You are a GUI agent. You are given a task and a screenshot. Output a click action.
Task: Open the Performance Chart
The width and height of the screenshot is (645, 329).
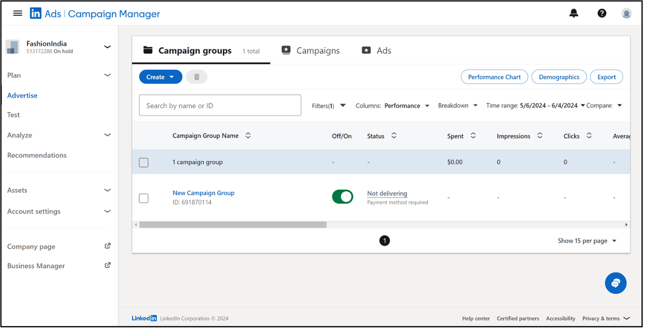(x=495, y=77)
